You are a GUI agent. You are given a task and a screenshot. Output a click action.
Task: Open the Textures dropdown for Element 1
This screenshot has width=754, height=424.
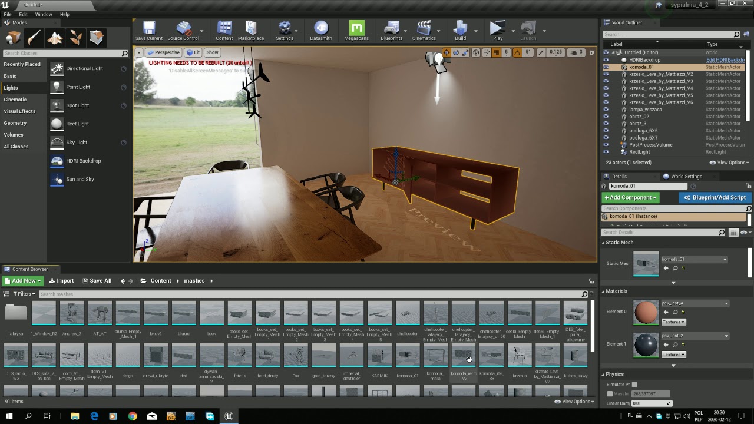pos(674,355)
